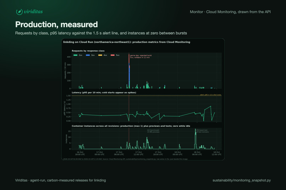The width and height of the screenshot is (286, 190).
Task: Click the footer 'Viriditas · agent-run, carbon-measured releases'
Action: click(x=61, y=180)
